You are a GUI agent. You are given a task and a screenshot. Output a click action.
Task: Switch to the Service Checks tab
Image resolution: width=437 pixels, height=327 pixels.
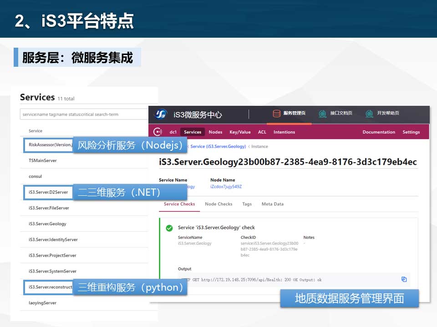point(179,204)
